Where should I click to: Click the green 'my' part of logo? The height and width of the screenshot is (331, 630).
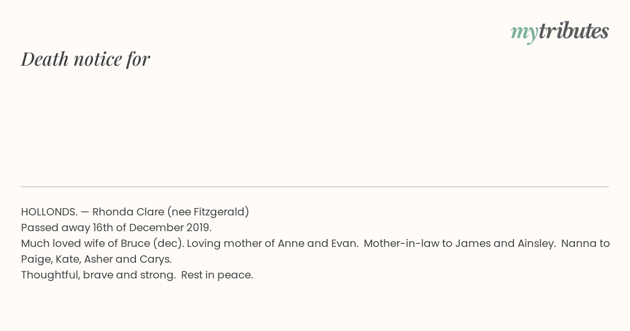point(524,33)
